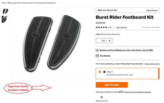Click the five-star rating icons
Screen dimensions: 164x103
click(101, 27)
